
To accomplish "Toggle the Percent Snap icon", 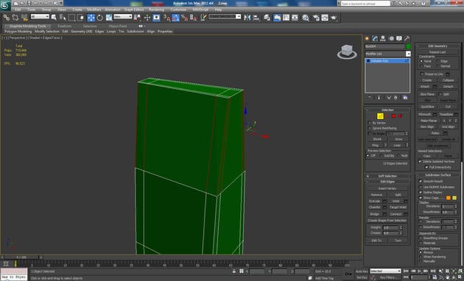I will tap(184, 18).
